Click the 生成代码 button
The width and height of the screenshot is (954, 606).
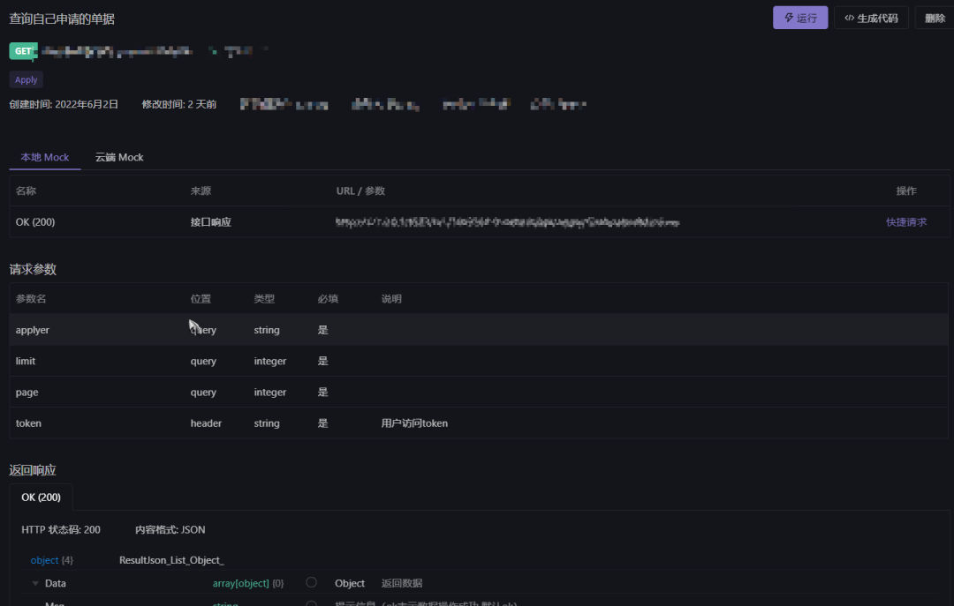click(x=871, y=17)
